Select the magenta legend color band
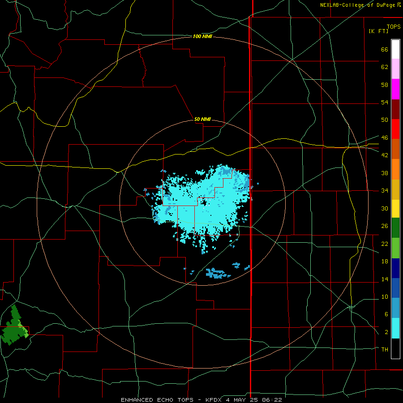The height and width of the screenshot is (403, 403). click(395, 89)
